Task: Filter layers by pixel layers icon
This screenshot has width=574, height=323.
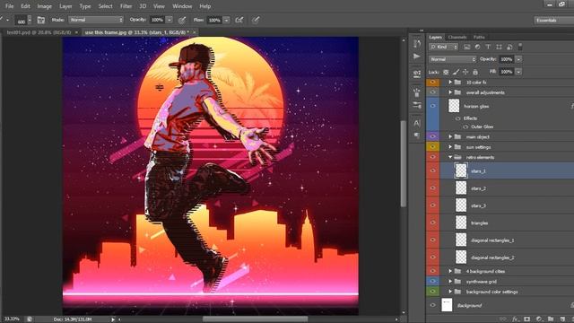Action: [x=466, y=47]
